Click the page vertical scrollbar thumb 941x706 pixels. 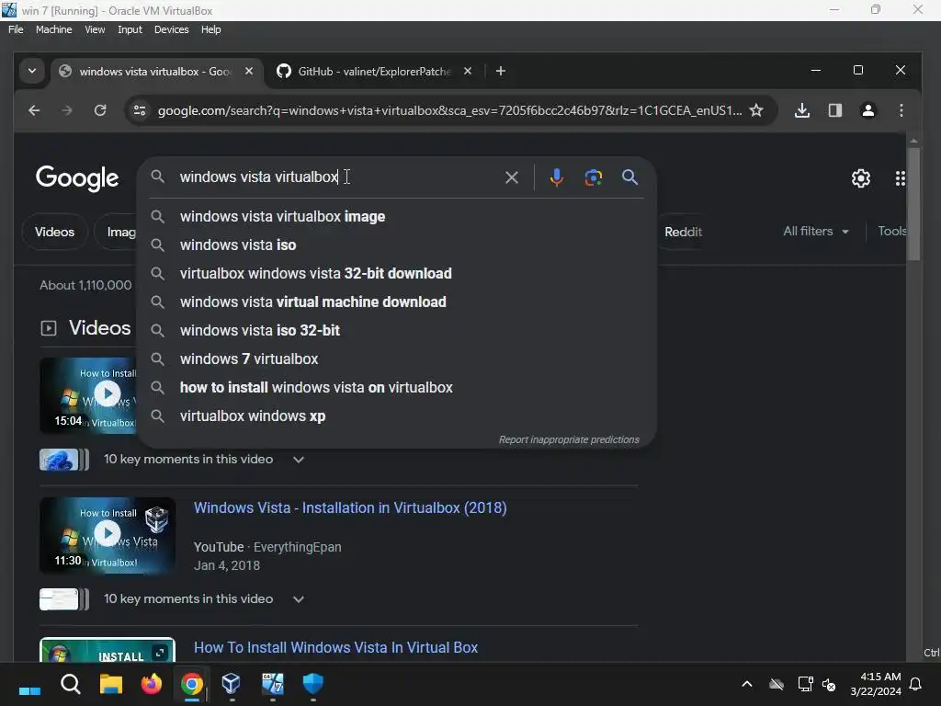[x=913, y=204]
